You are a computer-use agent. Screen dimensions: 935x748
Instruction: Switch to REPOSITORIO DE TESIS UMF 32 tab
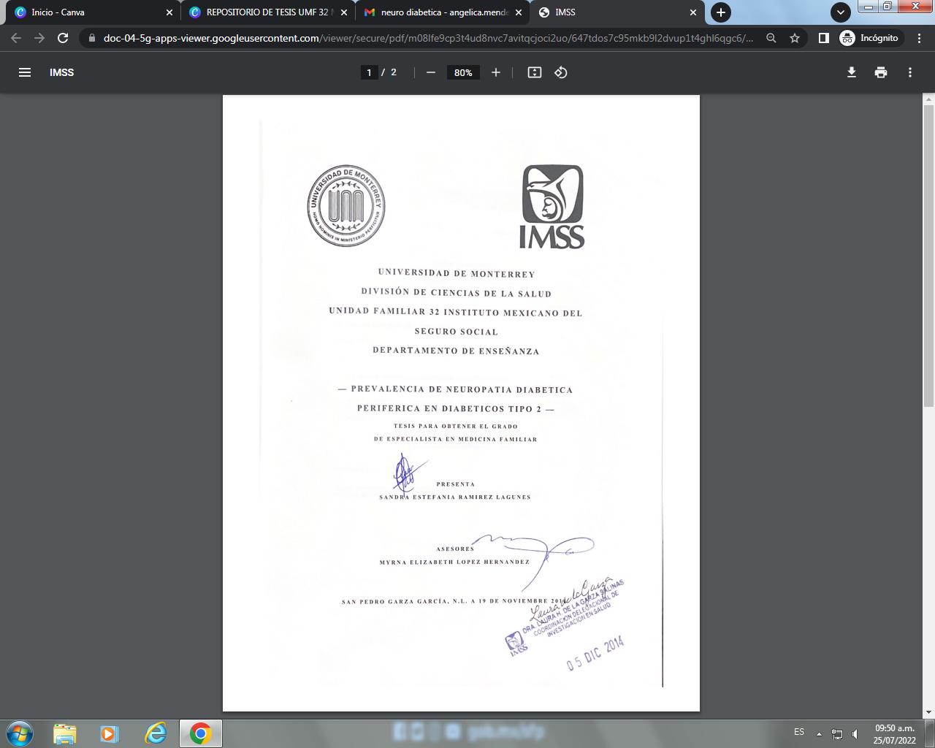(x=267, y=12)
